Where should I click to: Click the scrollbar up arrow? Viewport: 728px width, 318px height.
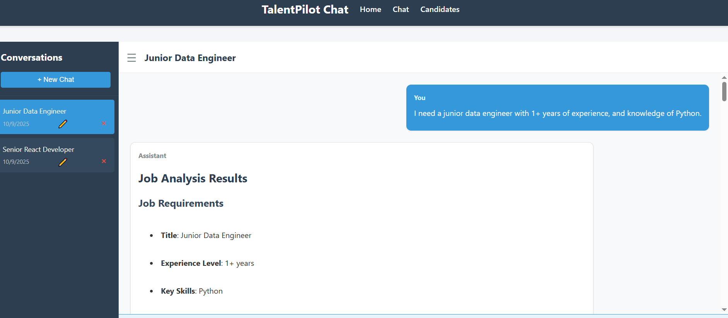click(x=724, y=78)
